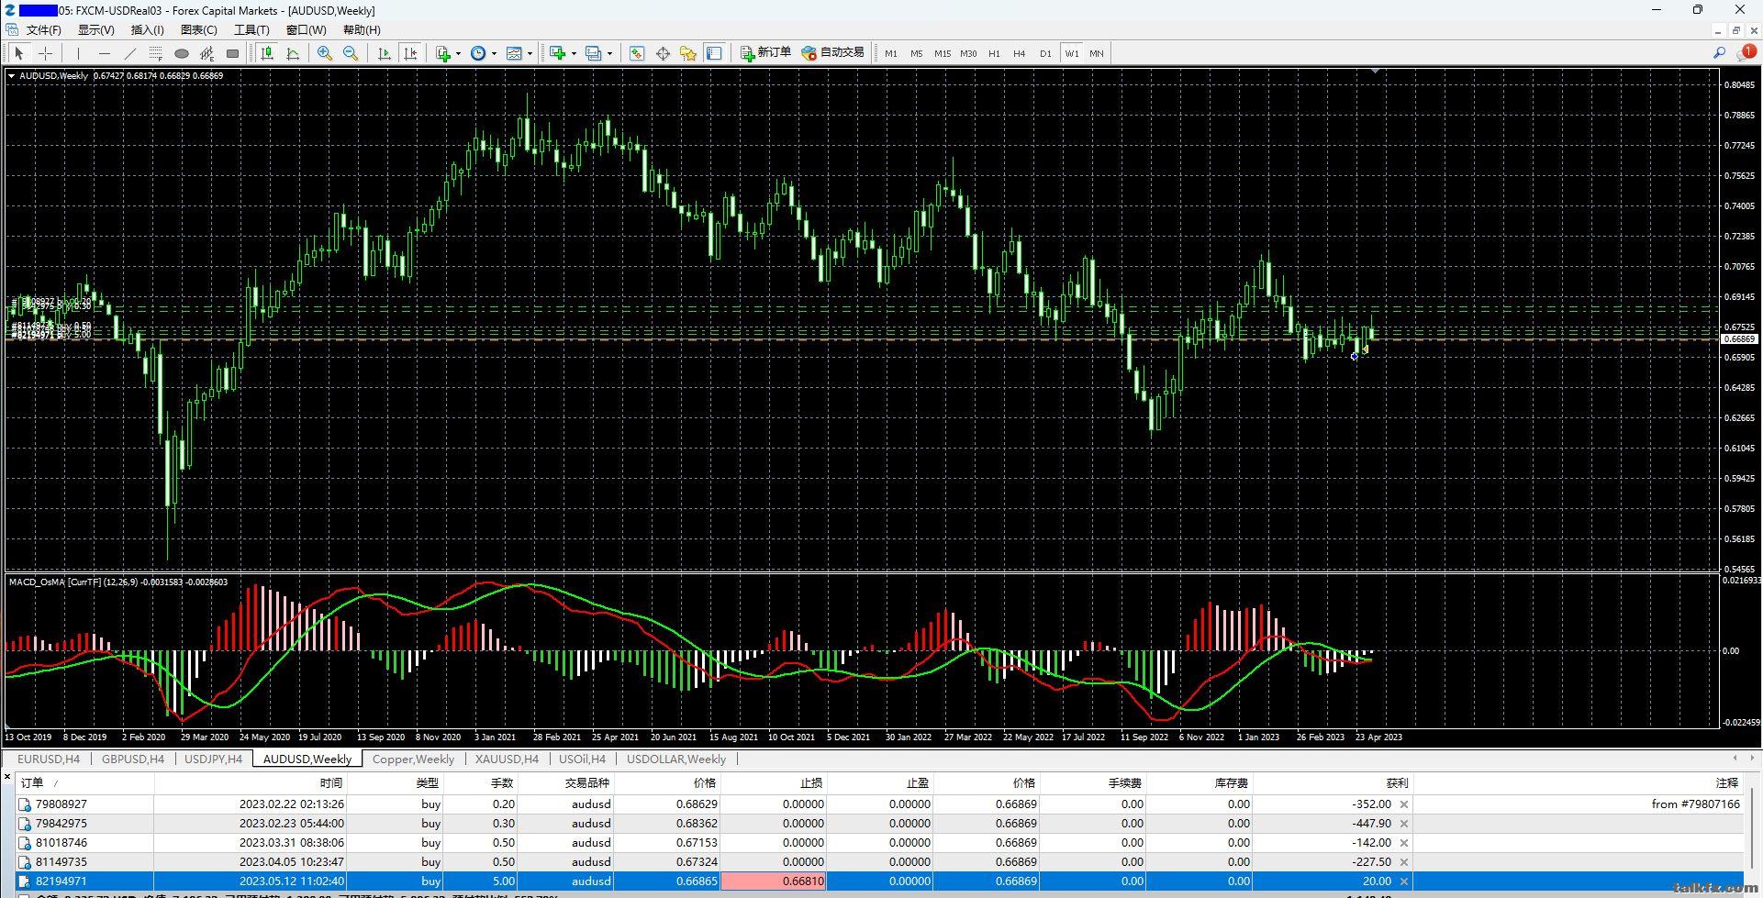Open the Data Window crosshair icon

(663, 53)
